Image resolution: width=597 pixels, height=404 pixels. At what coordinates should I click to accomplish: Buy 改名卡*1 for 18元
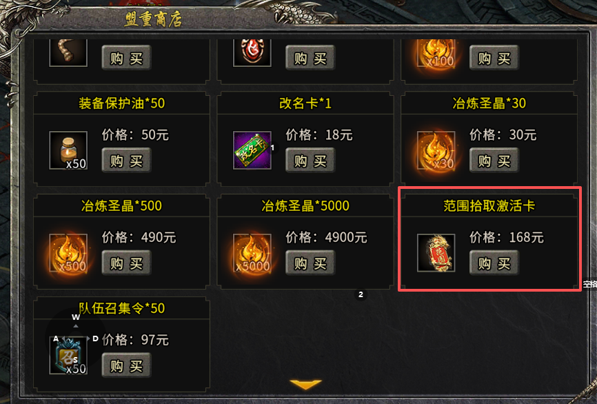coord(310,161)
